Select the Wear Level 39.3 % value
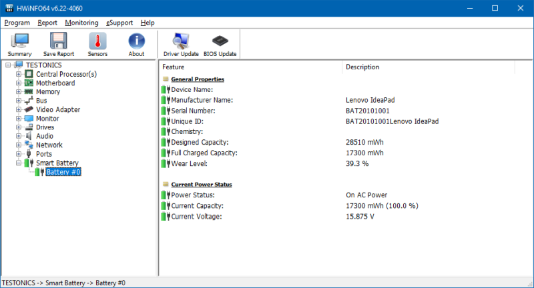534x288 pixels. 357,163
